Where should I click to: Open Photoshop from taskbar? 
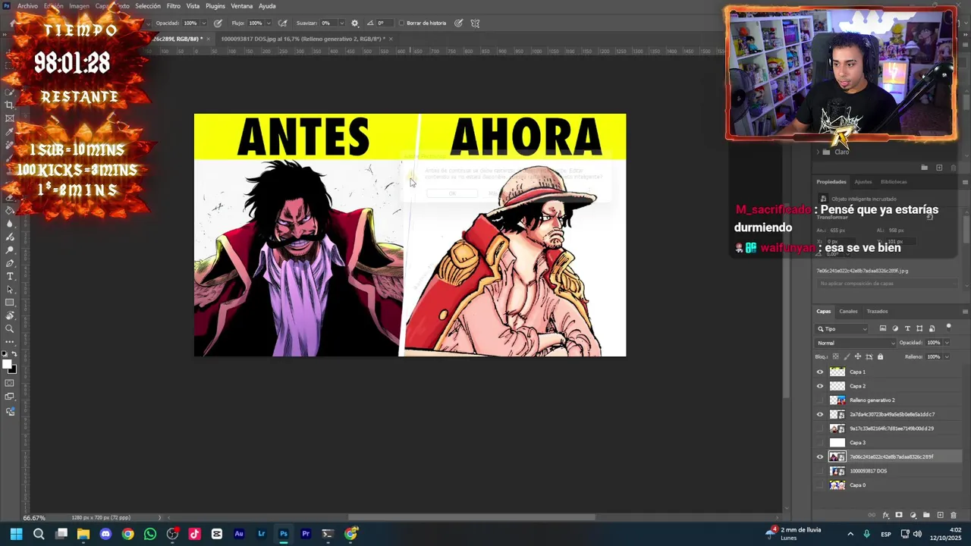[x=284, y=534]
